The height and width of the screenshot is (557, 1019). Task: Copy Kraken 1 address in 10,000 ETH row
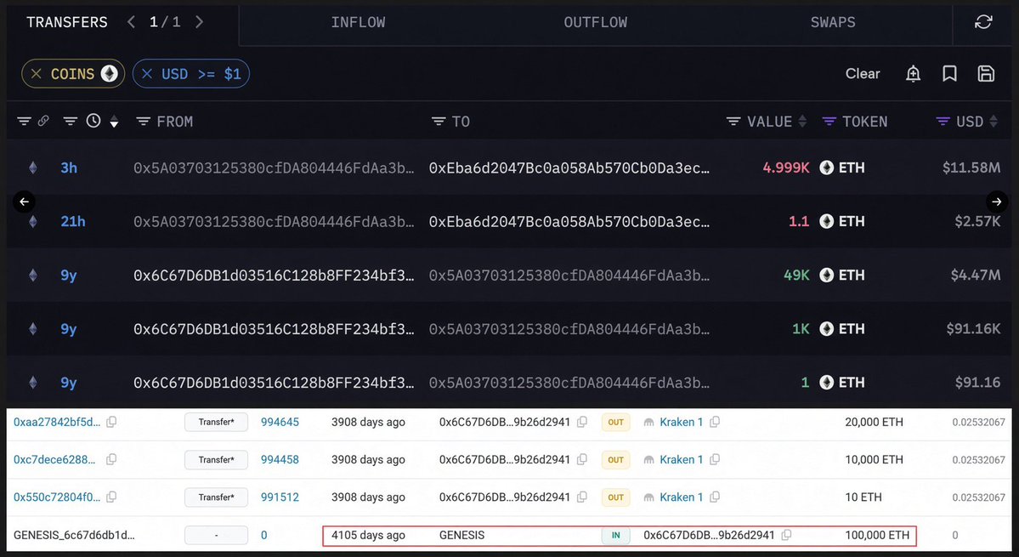(715, 459)
